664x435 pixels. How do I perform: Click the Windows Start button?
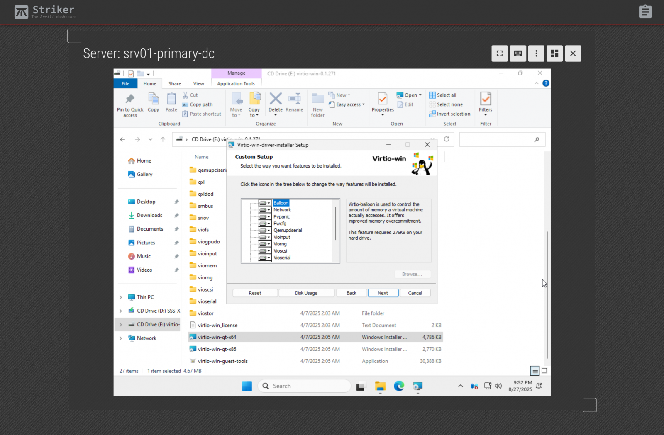click(x=247, y=386)
